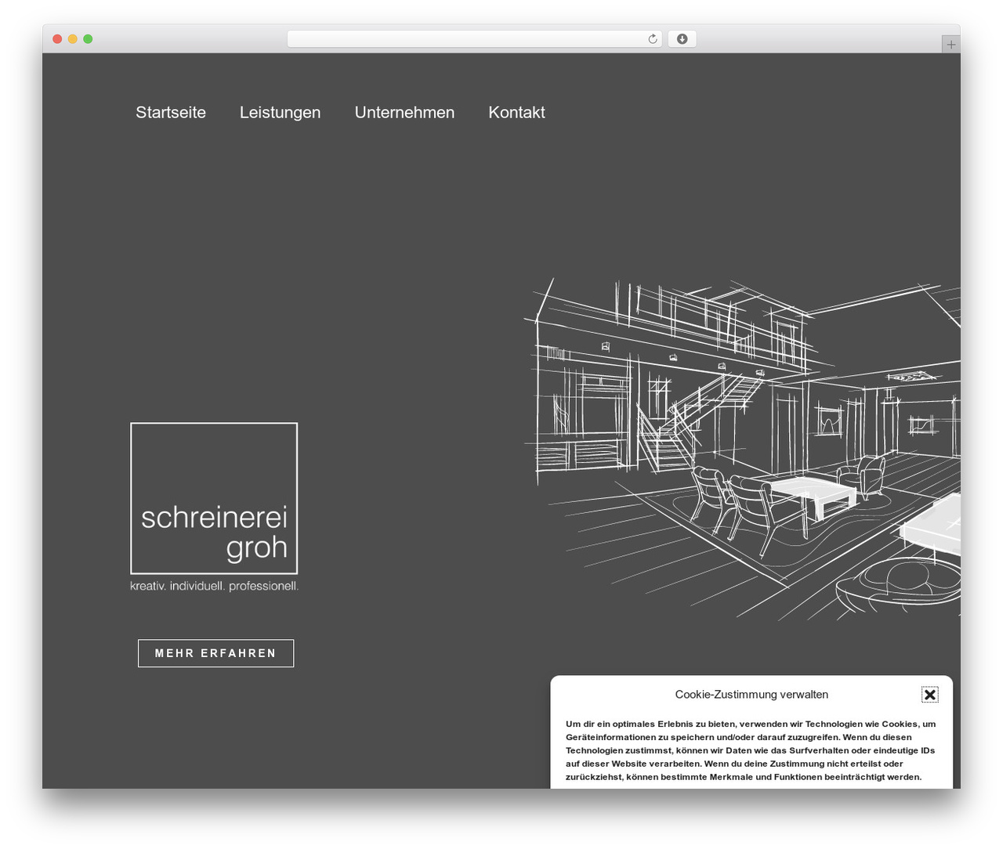
Task: Click the red close window button
Action: pos(57,39)
